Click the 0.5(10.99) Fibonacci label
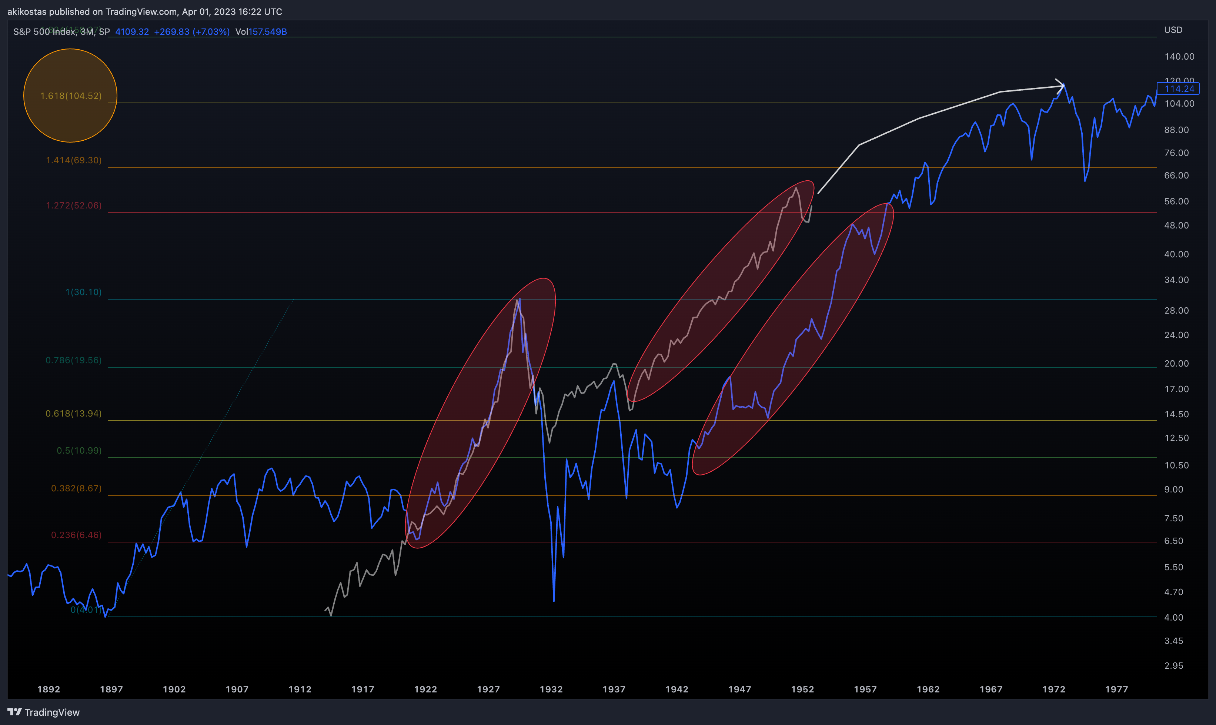1216x725 pixels. [x=79, y=450]
